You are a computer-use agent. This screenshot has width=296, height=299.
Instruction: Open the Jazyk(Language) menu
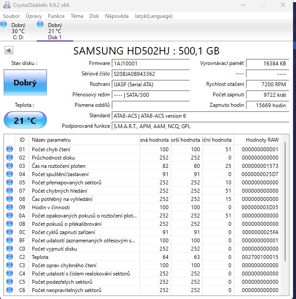pos(153,16)
